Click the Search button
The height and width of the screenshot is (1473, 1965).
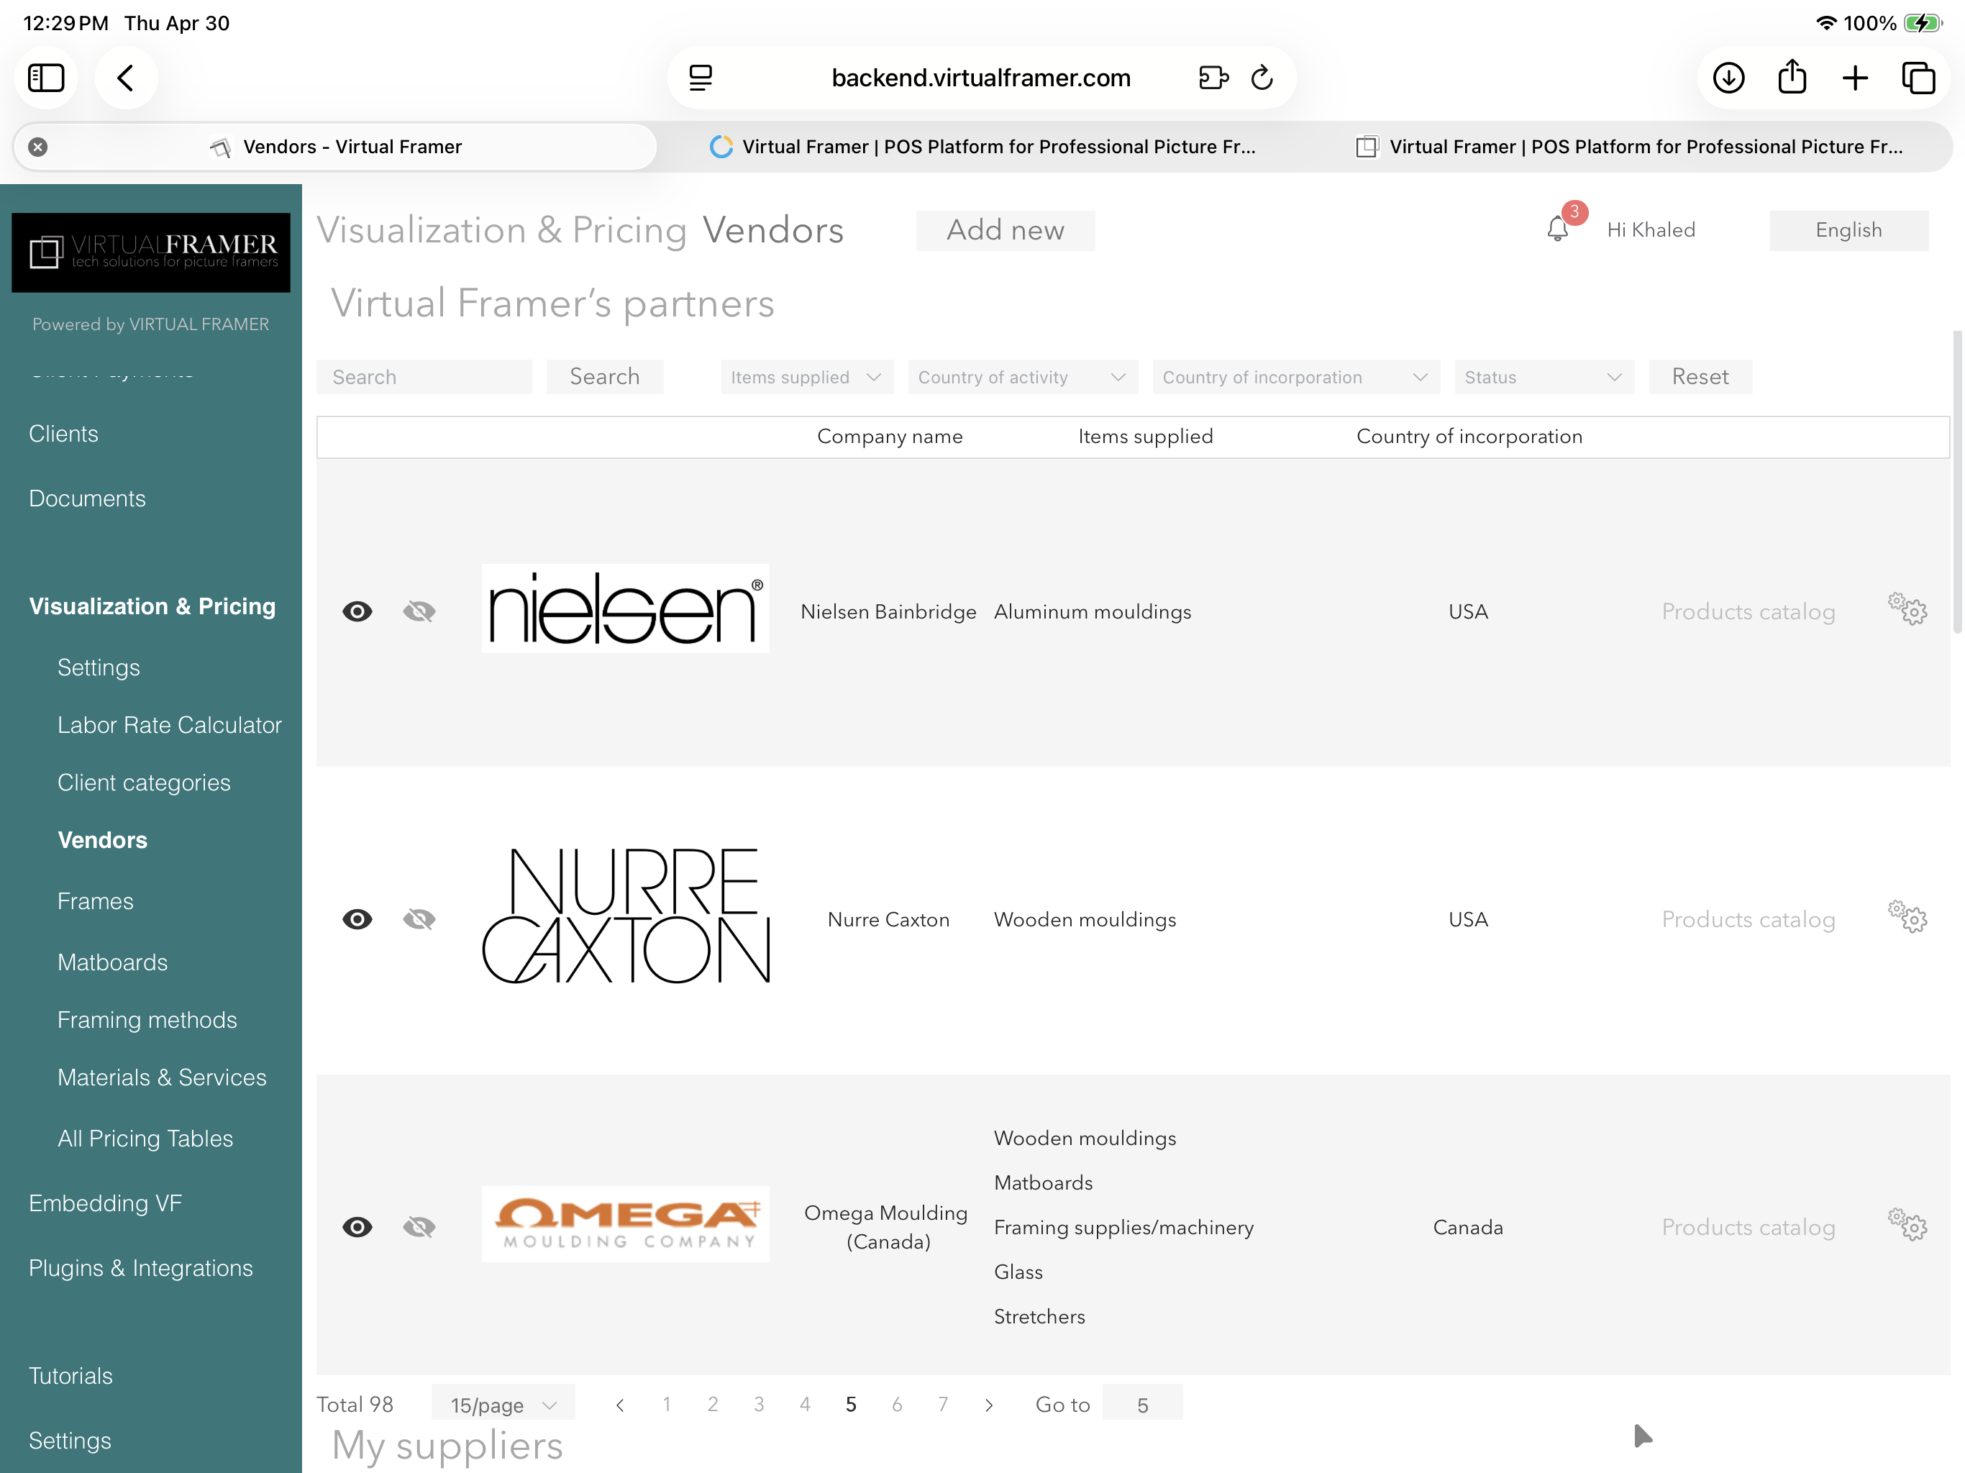(605, 377)
